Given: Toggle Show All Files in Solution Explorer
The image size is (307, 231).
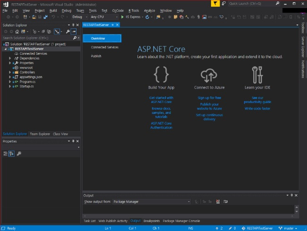Looking at the screenshot, I should click(49, 32).
